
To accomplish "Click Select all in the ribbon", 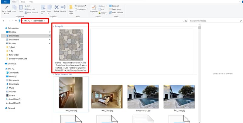I will (115, 6).
